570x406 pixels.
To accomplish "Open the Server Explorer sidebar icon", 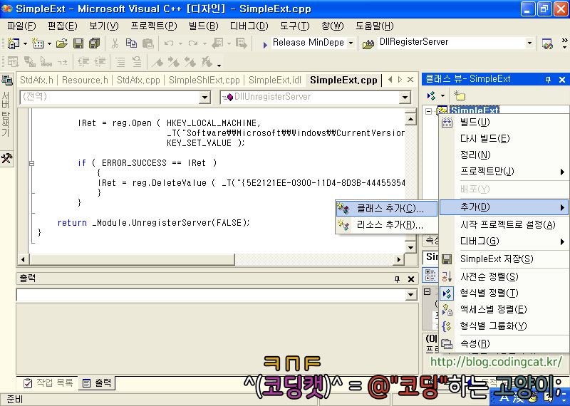I will pyautogui.click(x=6, y=80).
